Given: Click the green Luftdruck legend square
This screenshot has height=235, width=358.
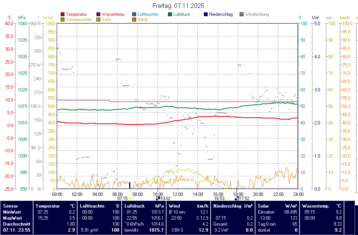Looking at the screenshot, I should point(170,15).
